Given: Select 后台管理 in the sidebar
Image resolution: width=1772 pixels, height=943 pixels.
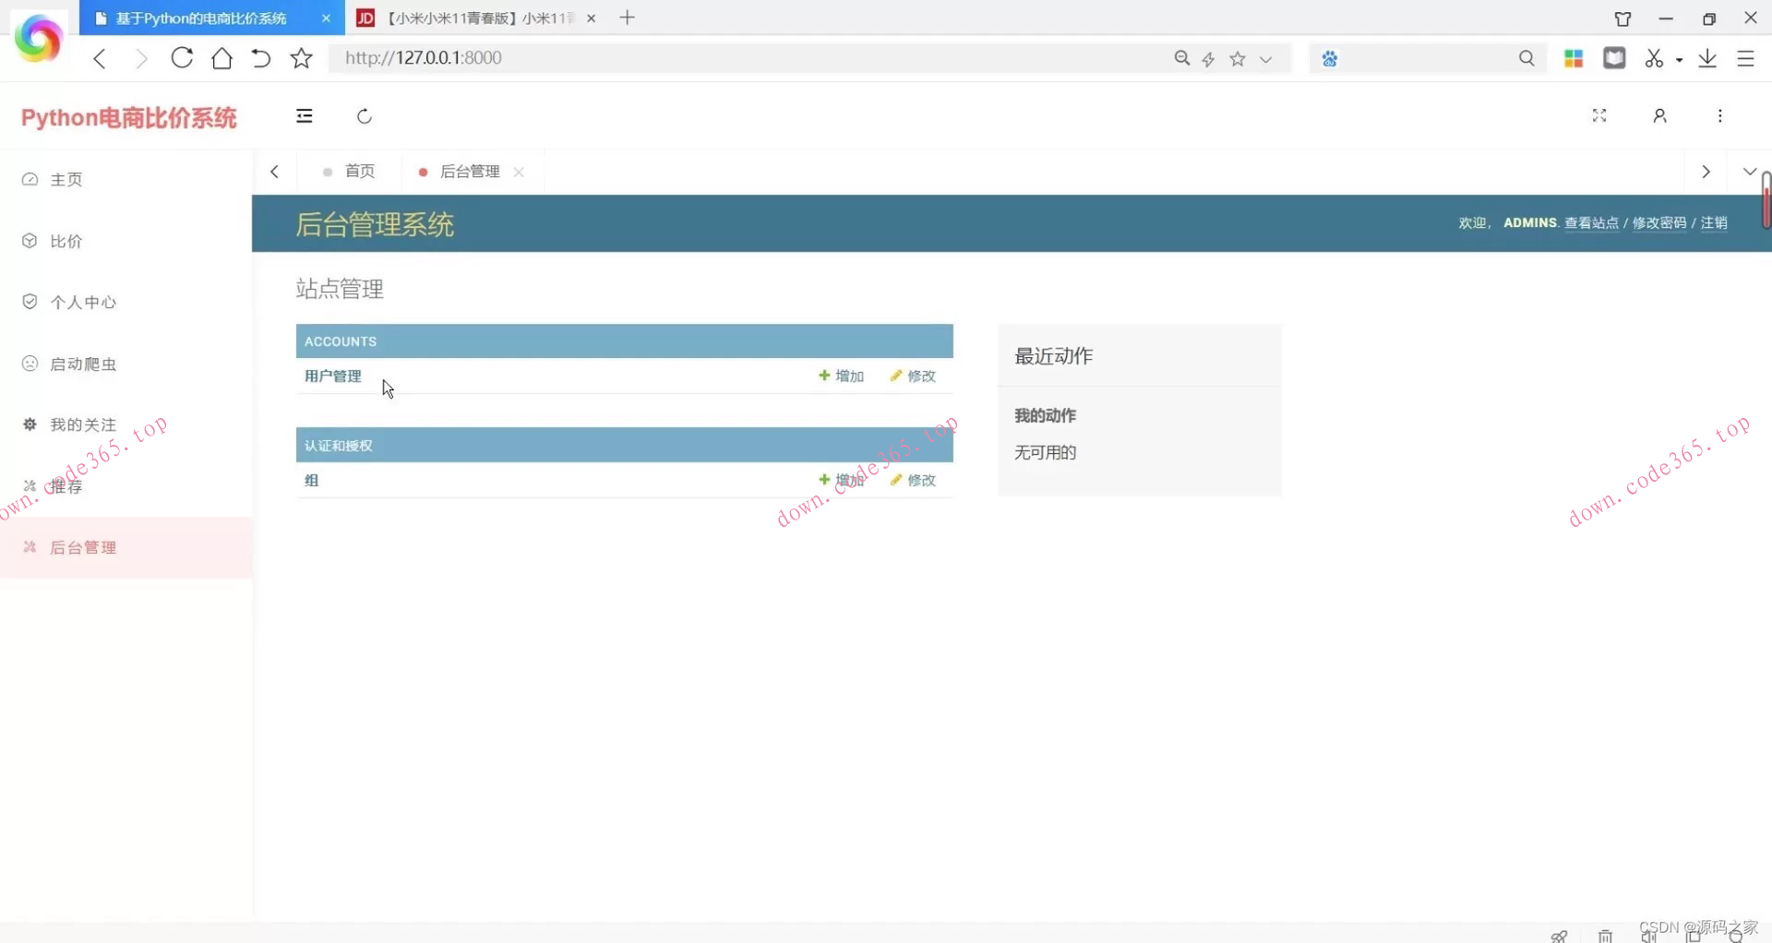Looking at the screenshot, I should pyautogui.click(x=126, y=547).
